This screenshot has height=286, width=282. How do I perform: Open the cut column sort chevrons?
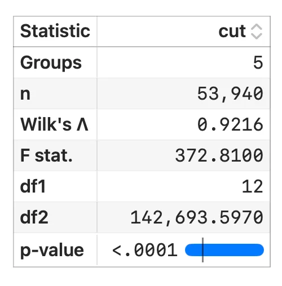click(257, 32)
